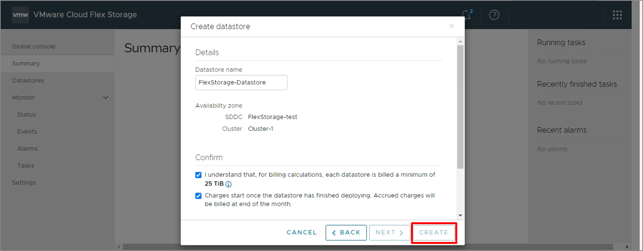Click the No running tasks text

[x=562, y=61]
